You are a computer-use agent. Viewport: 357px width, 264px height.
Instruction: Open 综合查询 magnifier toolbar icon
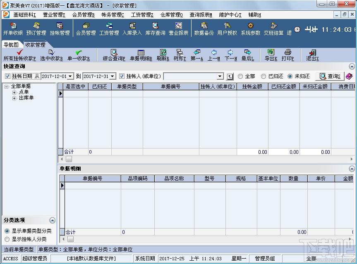coord(114,52)
